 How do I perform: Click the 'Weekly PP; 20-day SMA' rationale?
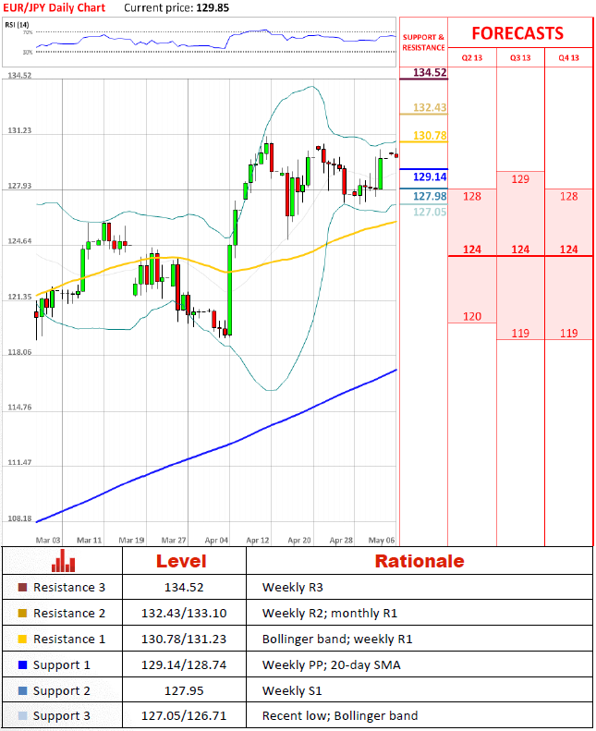332,665
